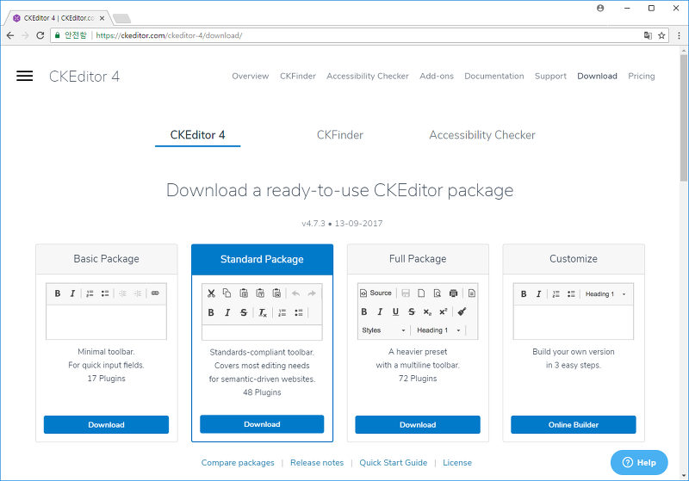Click the Copy icon in Standard Package preview

pos(227,293)
